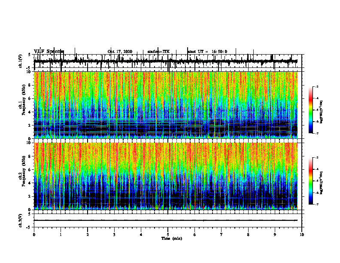Click time axis tick label "6"
340x263 pixels.
195,235
